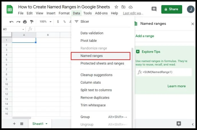Click the green Share button
This screenshot has height=130, width=197.
(172, 9)
